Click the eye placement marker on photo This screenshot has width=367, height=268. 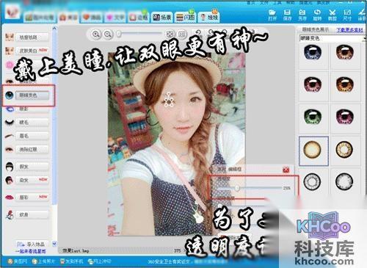click(169, 100)
